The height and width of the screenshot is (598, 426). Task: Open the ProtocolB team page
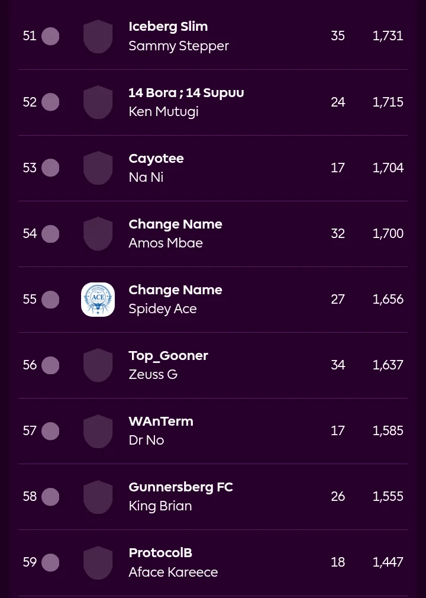[x=160, y=552]
